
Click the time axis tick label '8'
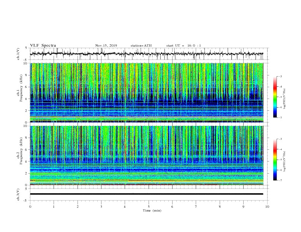tap(220, 207)
